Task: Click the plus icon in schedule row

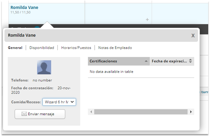Action: [147, 20]
